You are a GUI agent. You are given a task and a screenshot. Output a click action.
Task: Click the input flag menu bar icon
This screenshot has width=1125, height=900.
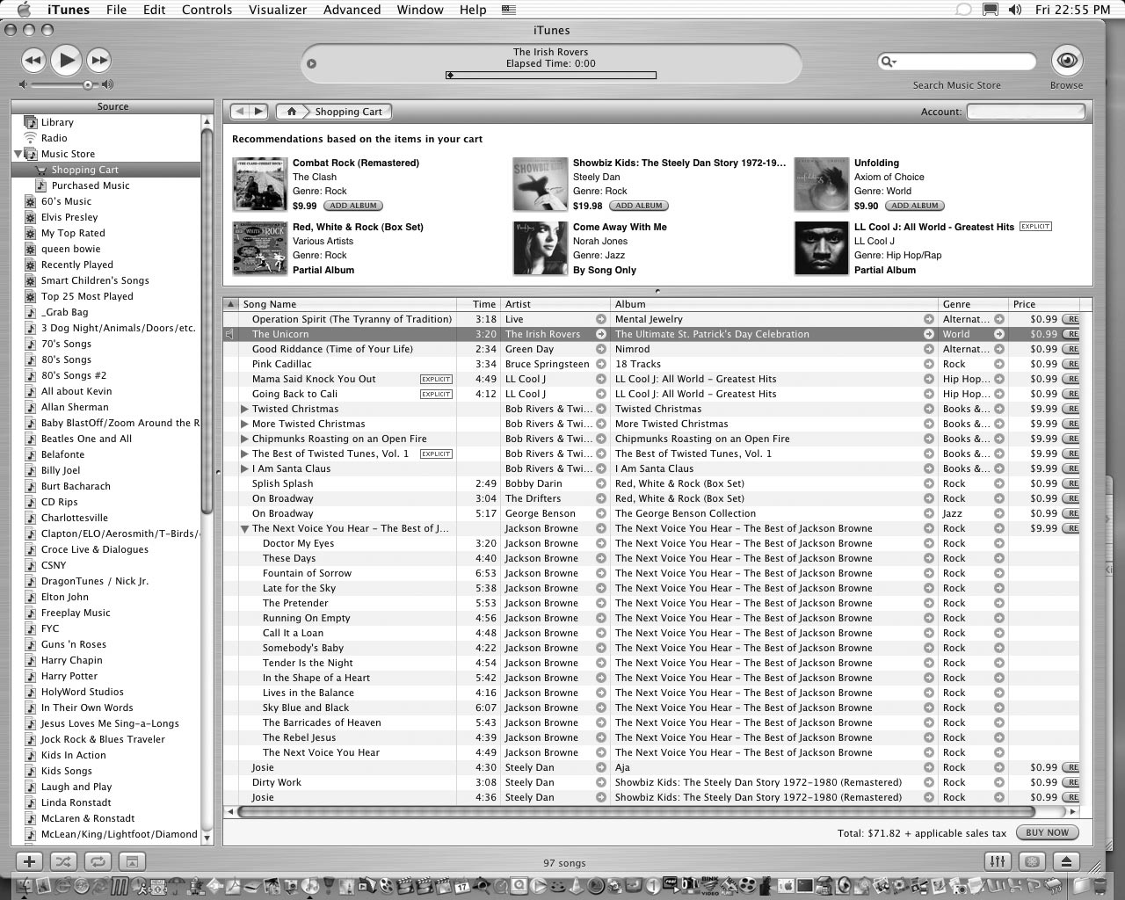[x=508, y=10]
